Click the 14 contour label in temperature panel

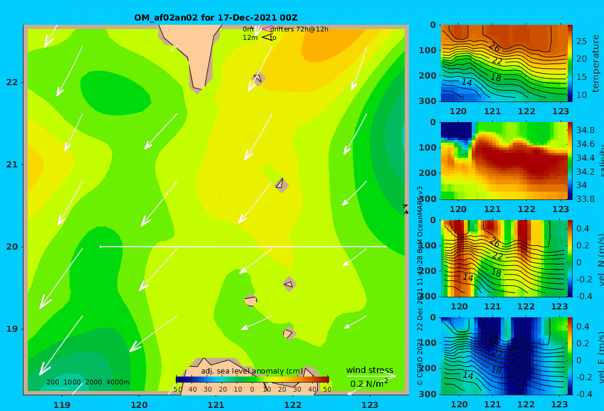(466, 82)
